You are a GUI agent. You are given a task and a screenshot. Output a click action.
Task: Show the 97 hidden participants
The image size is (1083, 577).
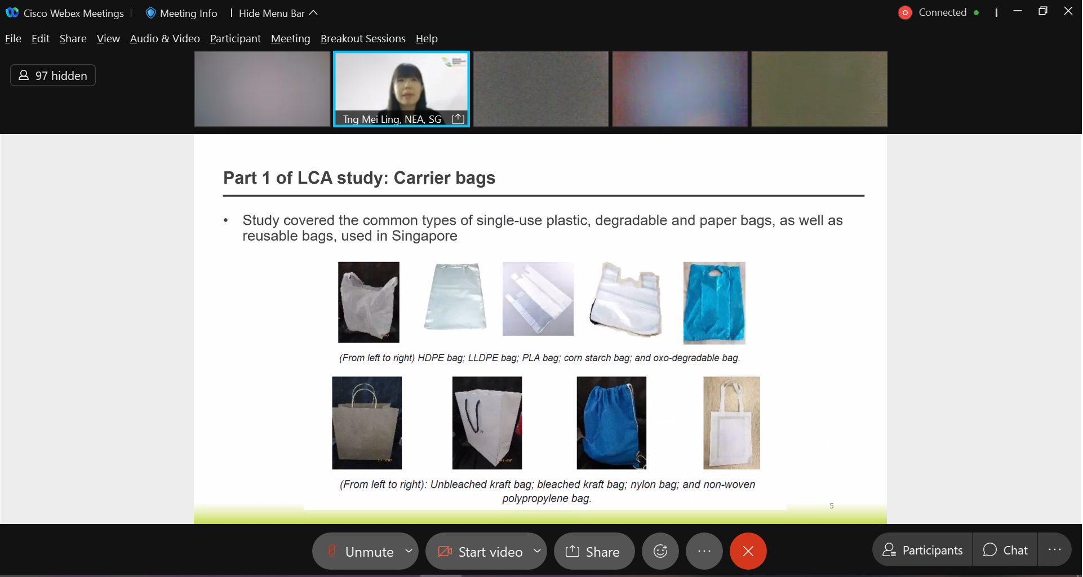tap(53, 76)
